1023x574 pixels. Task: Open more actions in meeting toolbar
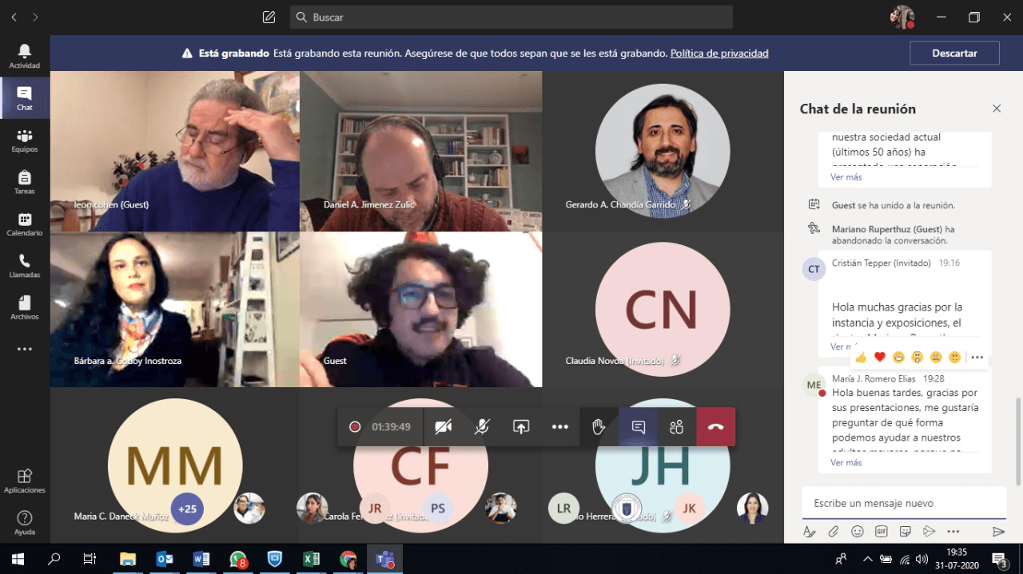[x=559, y=427]
